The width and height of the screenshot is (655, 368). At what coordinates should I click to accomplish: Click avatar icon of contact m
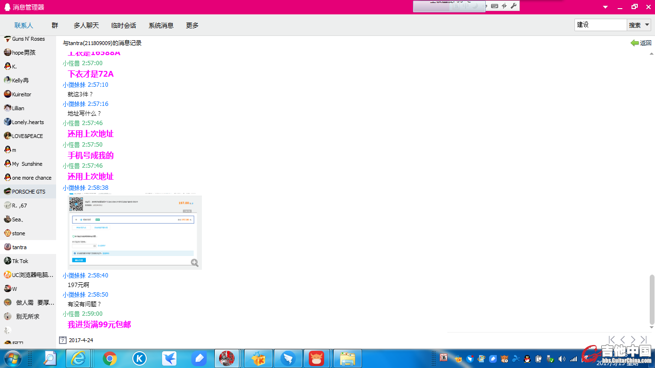point(8,150)
